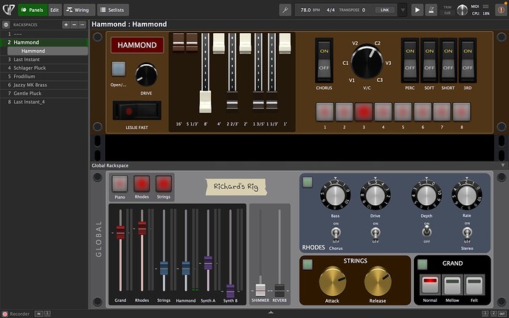
Task: Toggle the SHORT rocker switch
Action: [448, 60]
